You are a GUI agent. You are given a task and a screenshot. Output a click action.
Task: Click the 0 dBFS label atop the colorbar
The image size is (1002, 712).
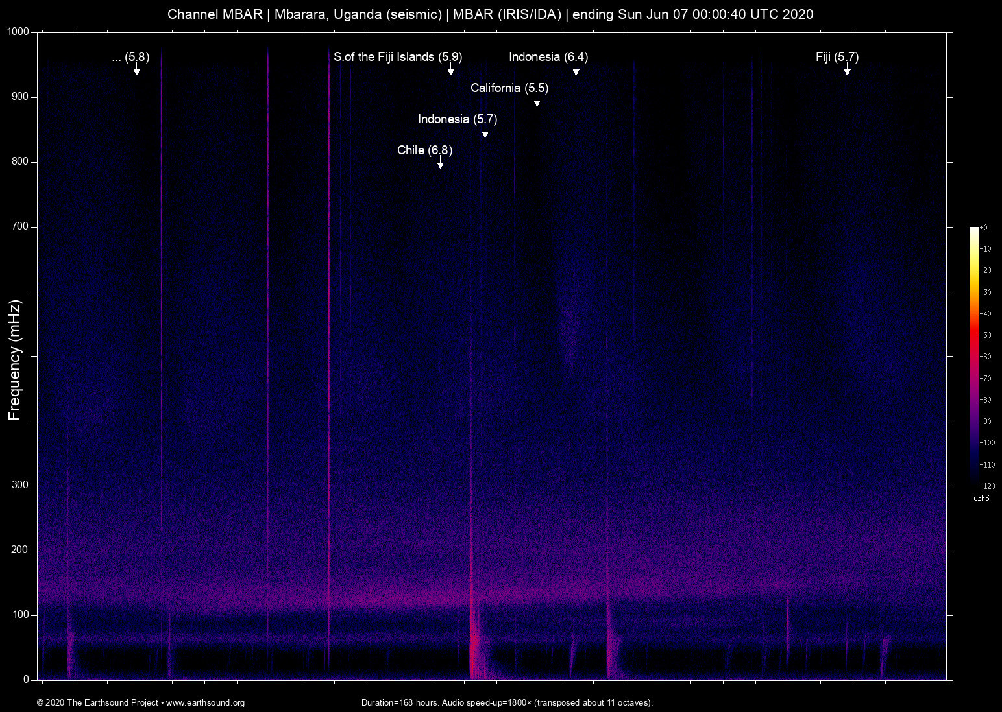tap(985, 227)
